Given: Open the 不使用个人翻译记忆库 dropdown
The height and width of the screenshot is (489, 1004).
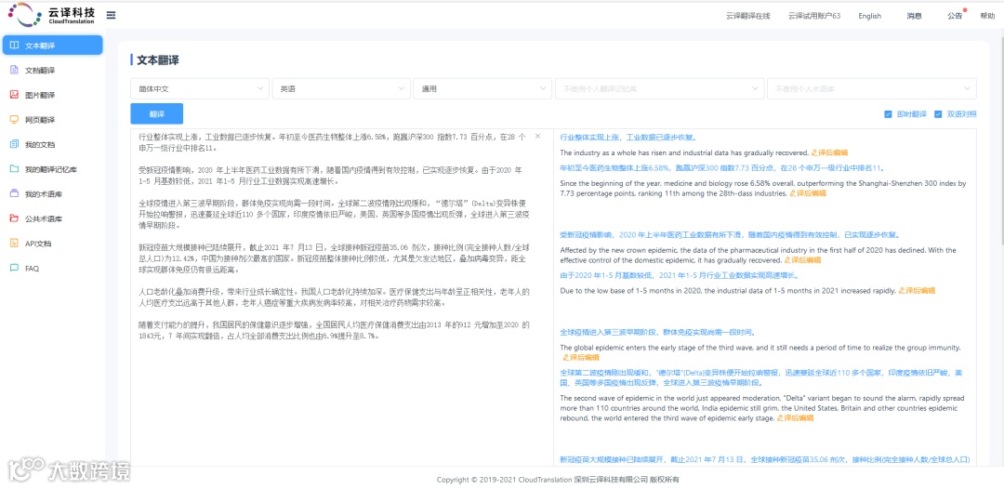Looking at the screenshot, I should pos(659,88).
